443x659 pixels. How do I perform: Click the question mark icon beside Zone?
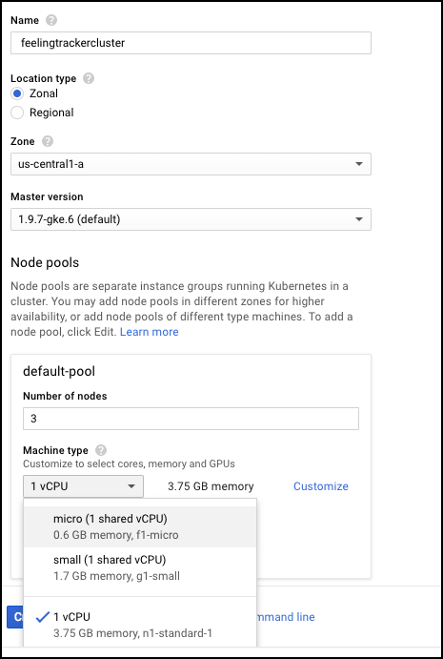pos(48,141)
